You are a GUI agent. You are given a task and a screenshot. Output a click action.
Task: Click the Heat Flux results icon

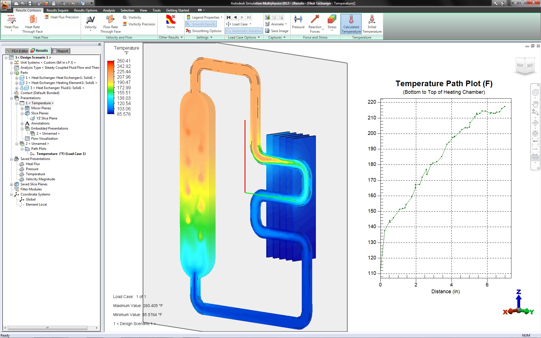click(x=11, y=20)
